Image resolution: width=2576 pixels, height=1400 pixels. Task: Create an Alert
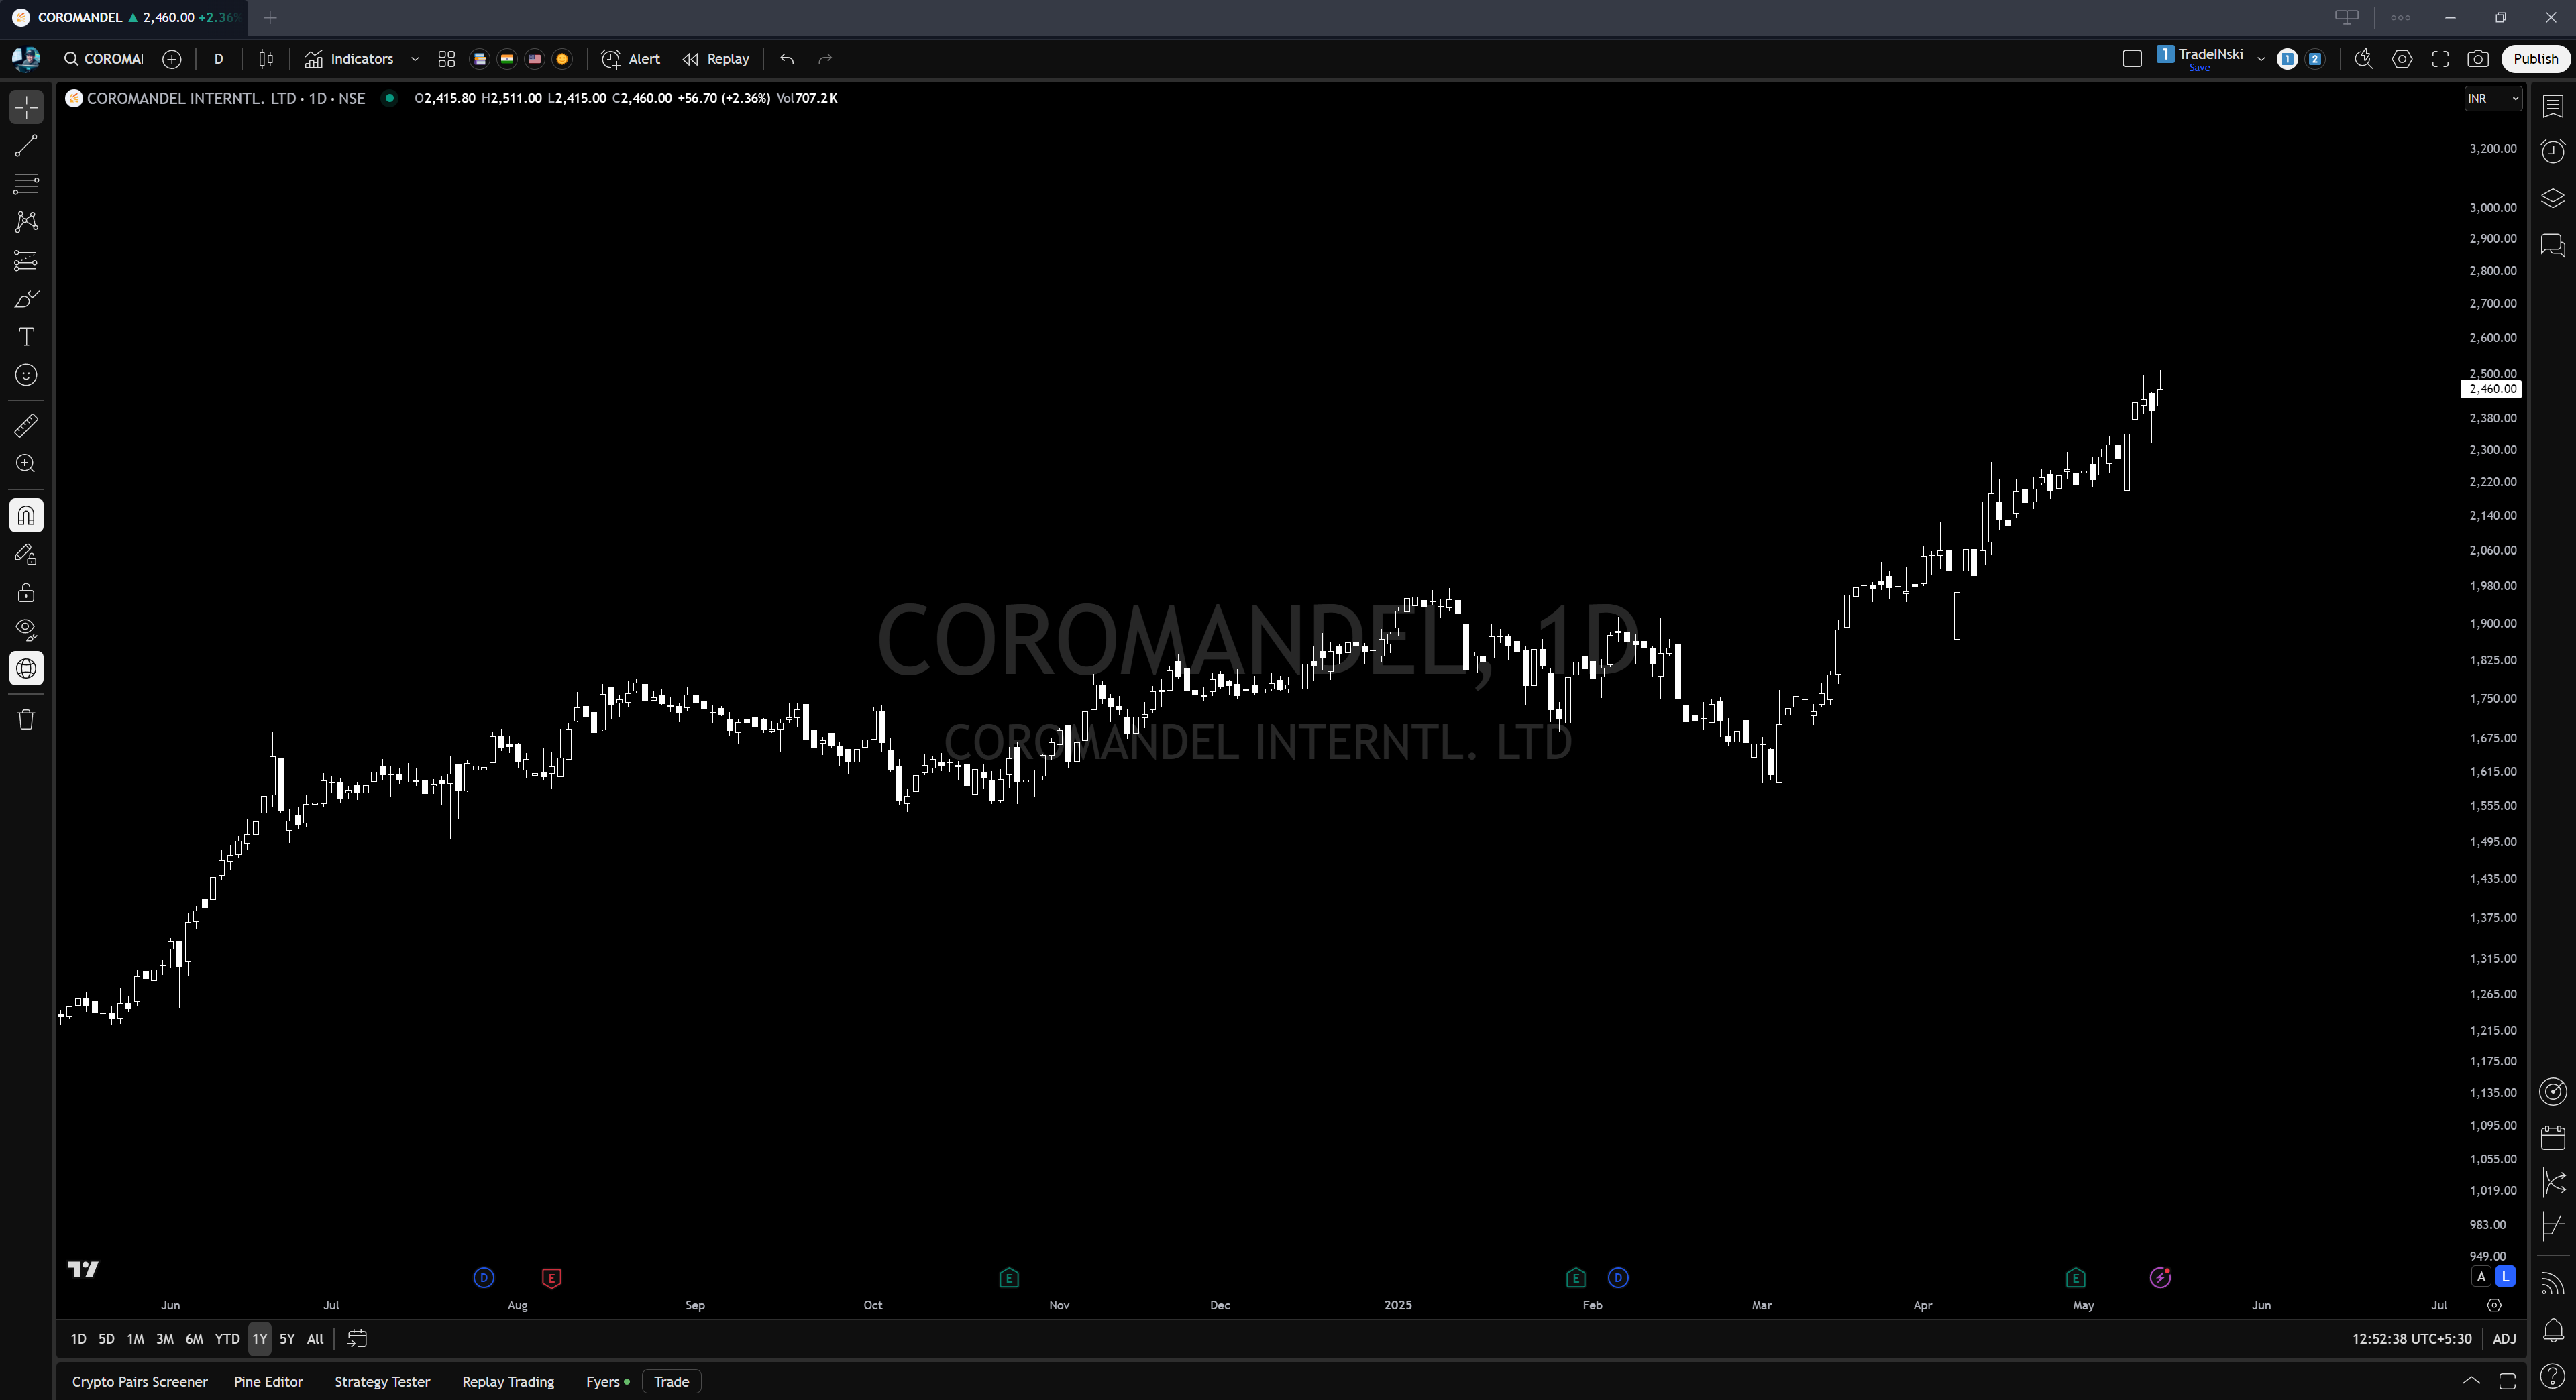click(x=630, y=59)
